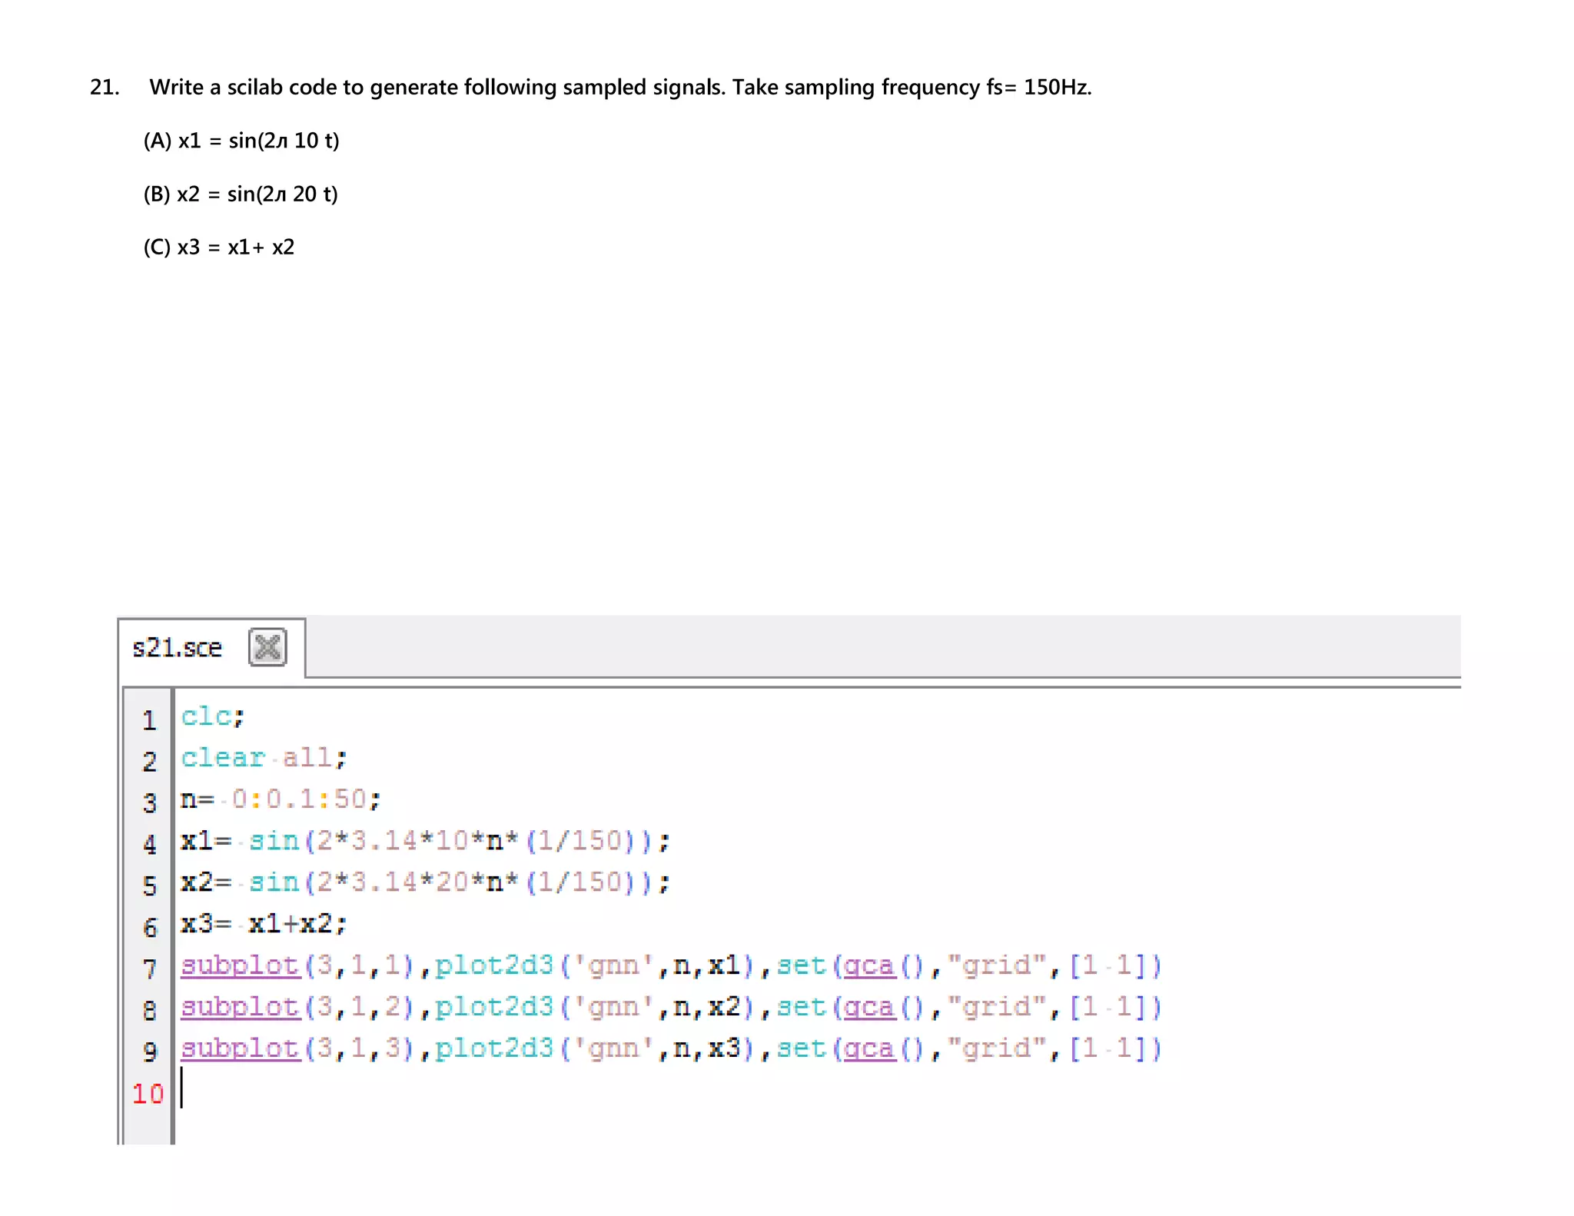Click the x2= sin(...) code line
Viewport: 1574px width, 1216px height.
(425, 882)
